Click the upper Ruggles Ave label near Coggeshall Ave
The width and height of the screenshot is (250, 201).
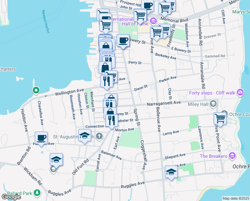[x=133, y=185]
